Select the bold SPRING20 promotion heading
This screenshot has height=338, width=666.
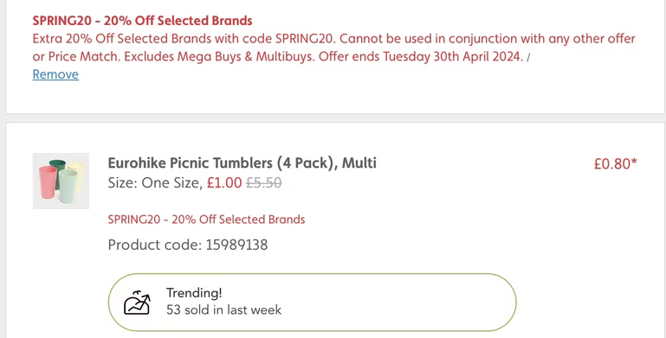tap(142, 21)
